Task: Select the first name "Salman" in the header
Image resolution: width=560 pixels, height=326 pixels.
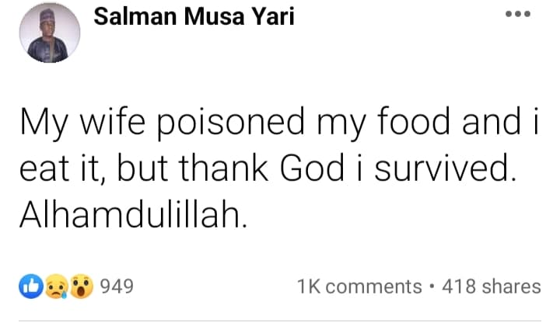Action: (x=125, y=18)
